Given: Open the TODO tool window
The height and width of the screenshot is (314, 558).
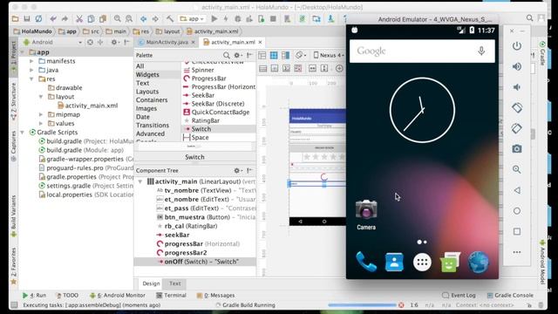Looking at the screenshot, I should pyautogui.click(x=67, y=295).
